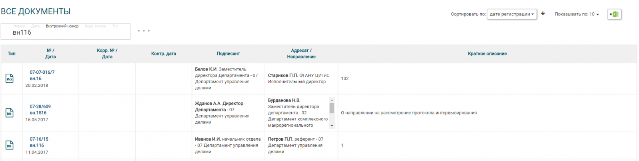The image size is (639, 161).
Task: Open internal document icon for 07-16/15
Action: pyautogui.click(x=10, y=145)
